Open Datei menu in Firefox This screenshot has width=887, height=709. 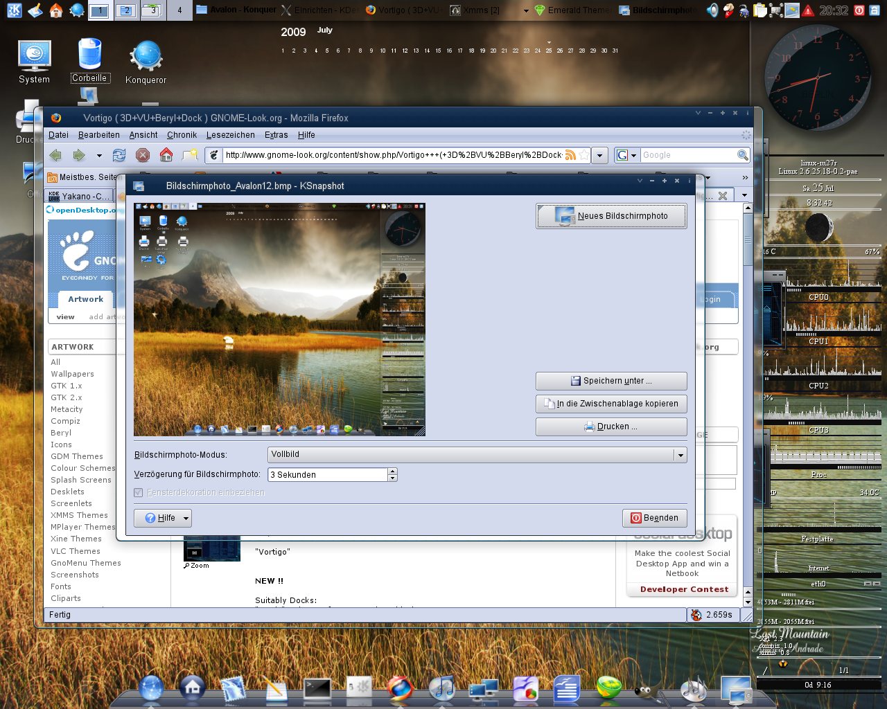[x=58, y=135]
